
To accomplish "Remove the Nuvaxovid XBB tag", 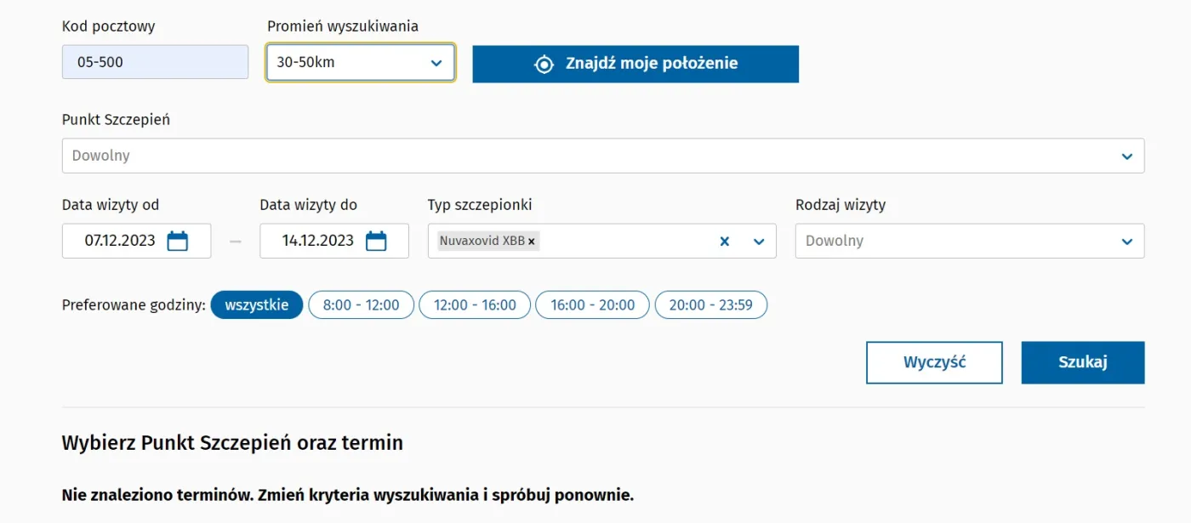I will pos(532,242).
